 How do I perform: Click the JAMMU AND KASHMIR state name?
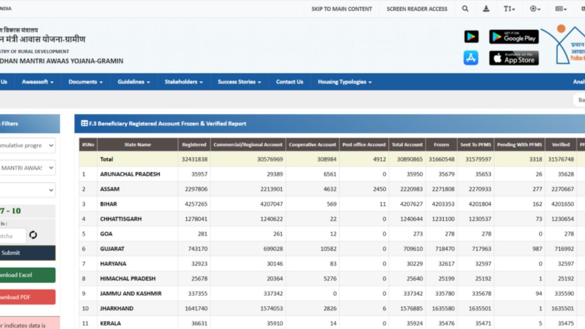click(x=131, y=293)
